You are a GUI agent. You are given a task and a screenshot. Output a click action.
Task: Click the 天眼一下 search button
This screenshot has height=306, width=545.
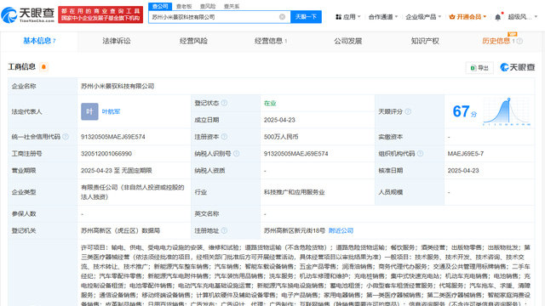point(306,17)
